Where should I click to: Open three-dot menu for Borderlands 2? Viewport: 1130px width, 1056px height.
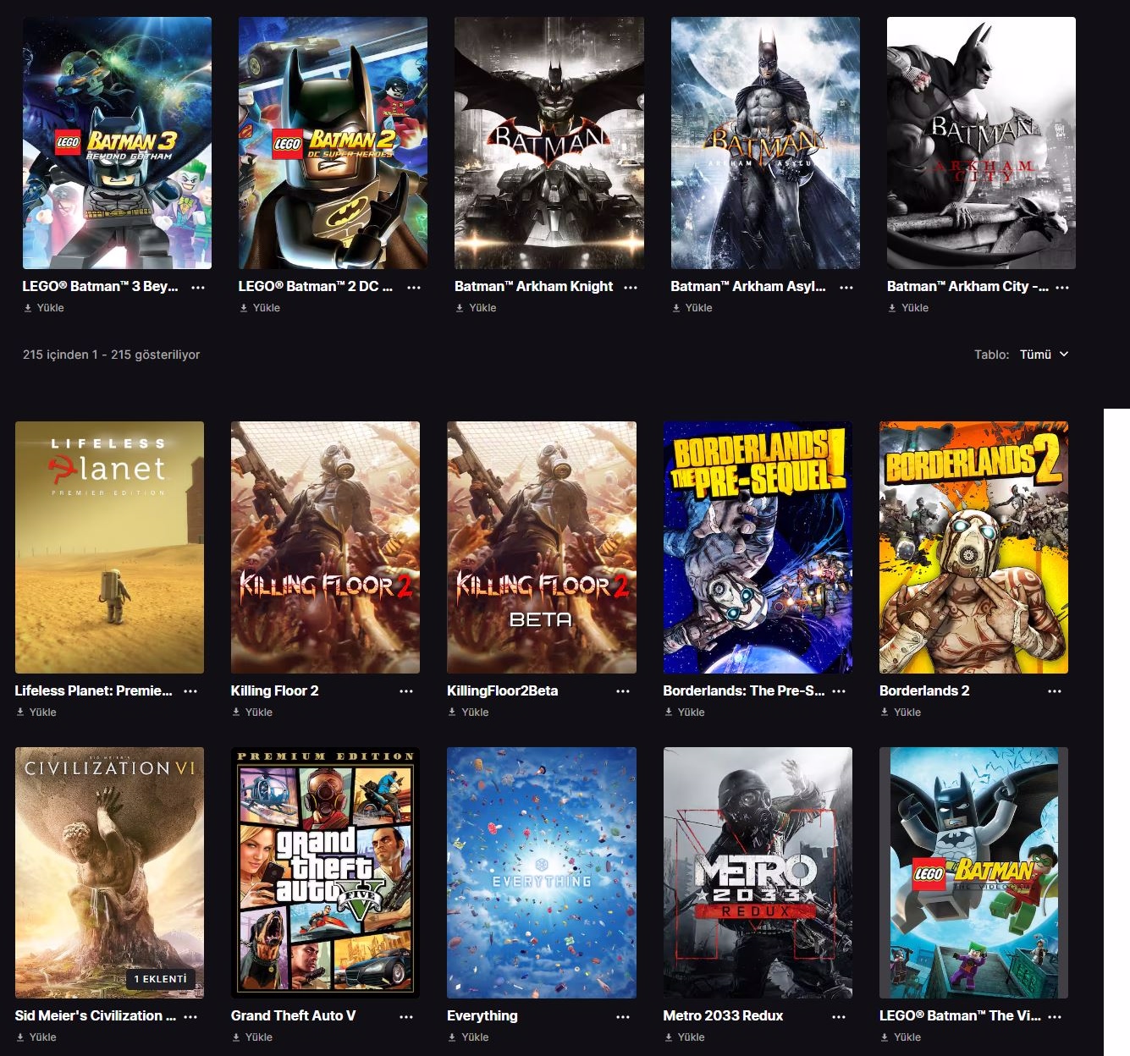click(x=1055, y=691)
